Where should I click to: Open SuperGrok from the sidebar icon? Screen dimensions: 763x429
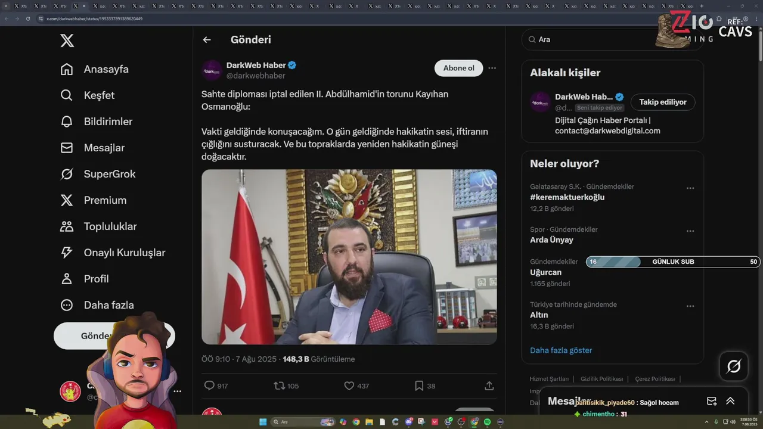point(67,174)
